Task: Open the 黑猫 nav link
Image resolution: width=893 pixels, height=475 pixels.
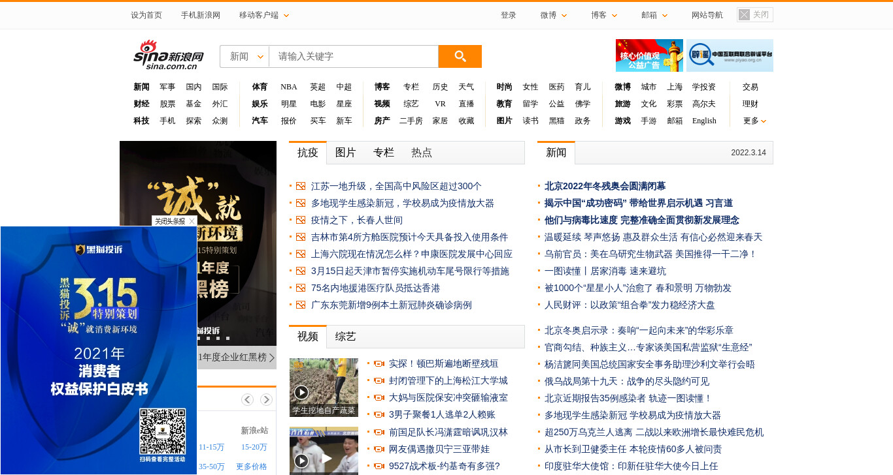Action: [x=556, y=121]
